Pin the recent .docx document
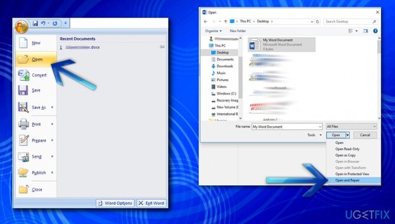 pos(162,47)
